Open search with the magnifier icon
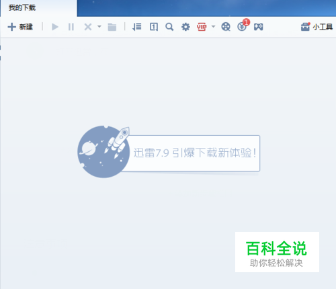336x289 pixels. [169, 27]
